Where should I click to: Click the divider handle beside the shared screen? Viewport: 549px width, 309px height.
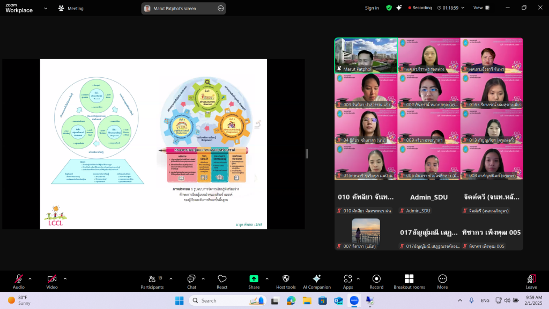point(307,153)
